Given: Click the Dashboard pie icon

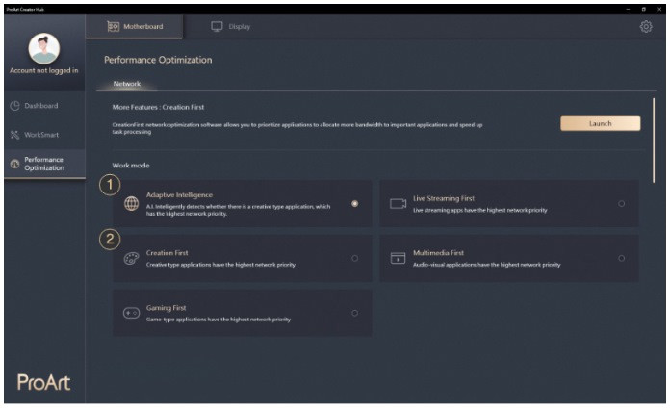Looking at the screenshot, I should (15, 106).
